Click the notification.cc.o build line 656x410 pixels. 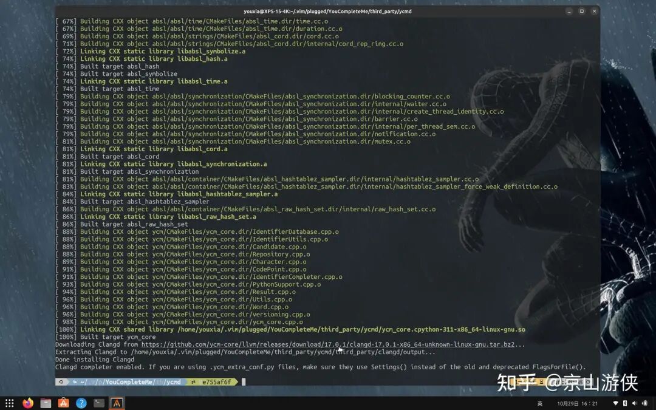pos(245,134)
